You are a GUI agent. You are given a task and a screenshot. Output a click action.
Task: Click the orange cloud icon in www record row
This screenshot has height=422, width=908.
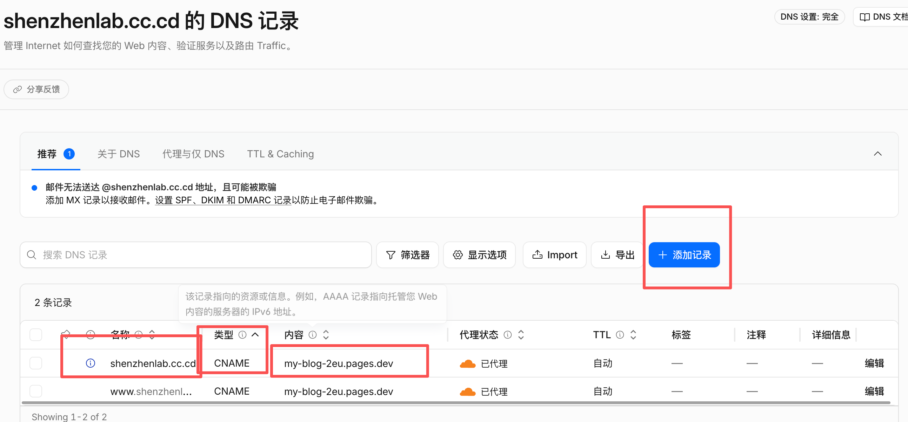click(x=468, y=392)
